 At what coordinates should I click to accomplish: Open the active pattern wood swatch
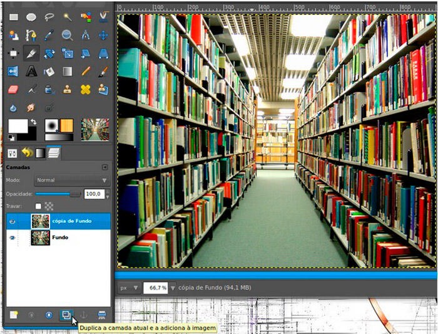[x=66, y=125]
